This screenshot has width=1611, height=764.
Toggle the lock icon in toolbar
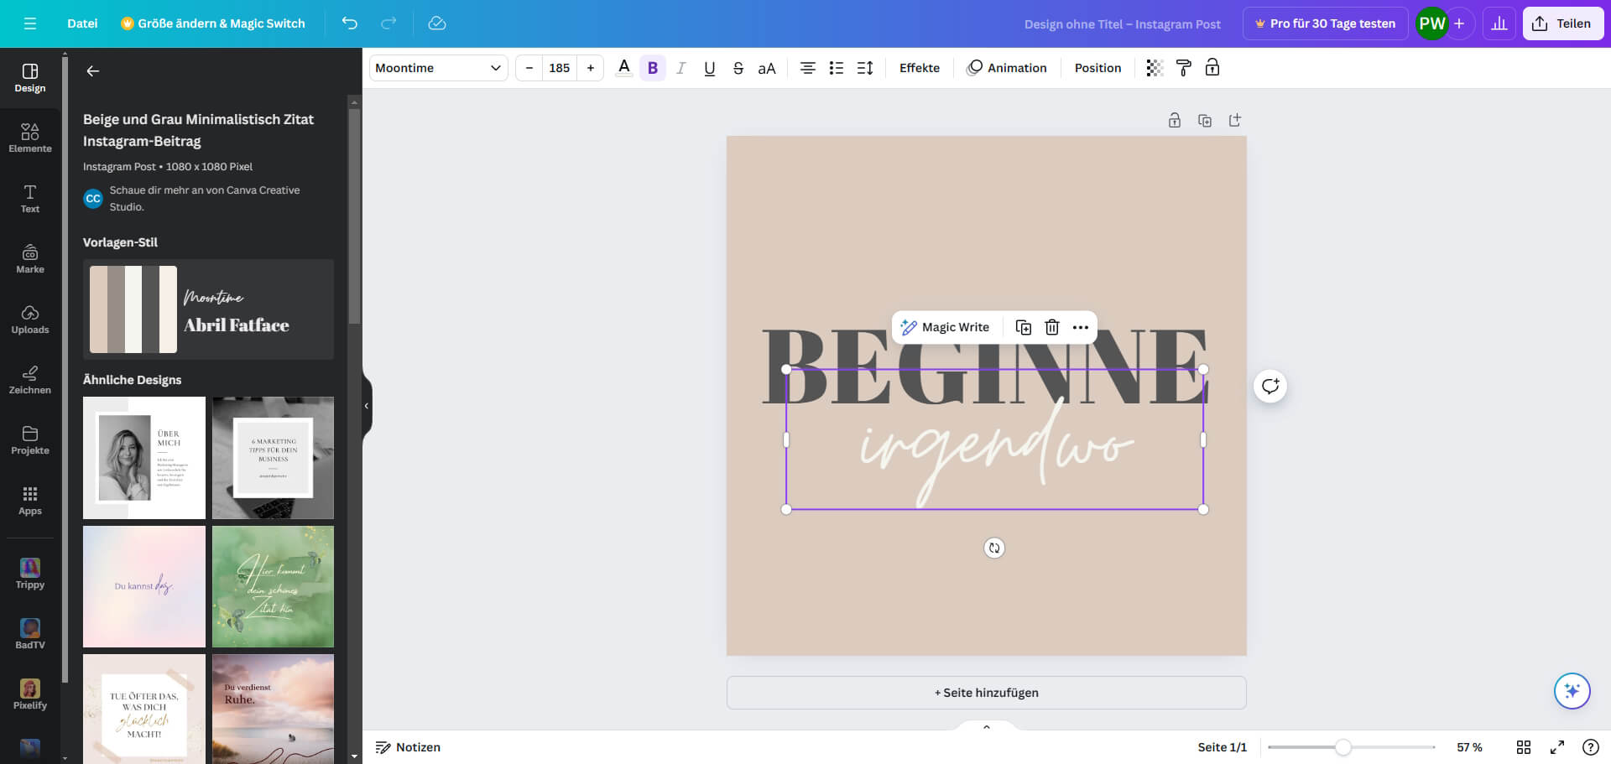tap(1212, 68)
